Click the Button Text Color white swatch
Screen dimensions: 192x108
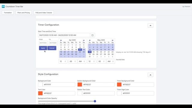80,93
